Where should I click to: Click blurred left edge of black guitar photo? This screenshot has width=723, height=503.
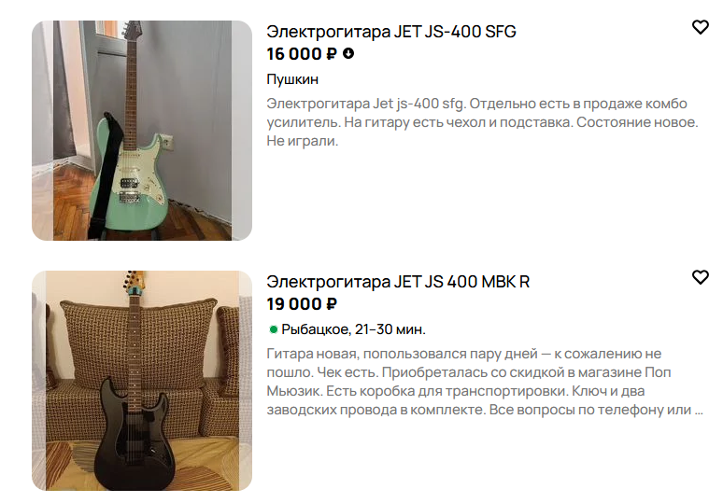(x=38, y=381)
